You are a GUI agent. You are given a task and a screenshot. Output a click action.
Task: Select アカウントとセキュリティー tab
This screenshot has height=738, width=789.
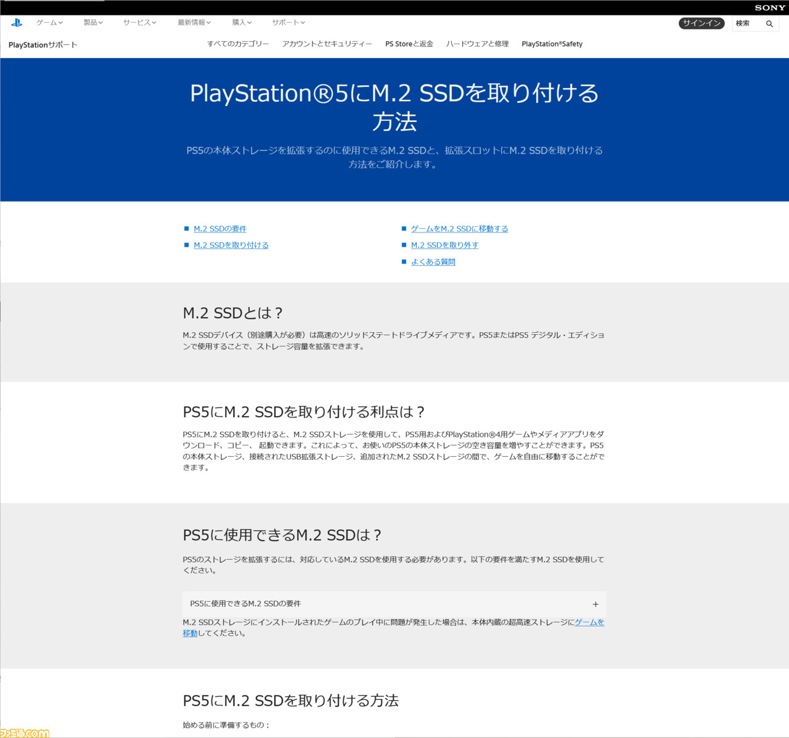point(327,44)
